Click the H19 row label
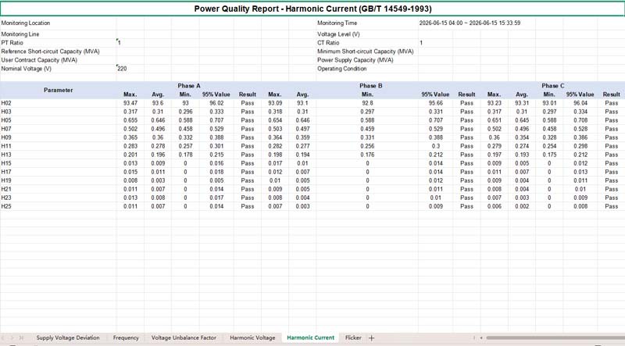The image size is (625, 346). tap(6, 180)
